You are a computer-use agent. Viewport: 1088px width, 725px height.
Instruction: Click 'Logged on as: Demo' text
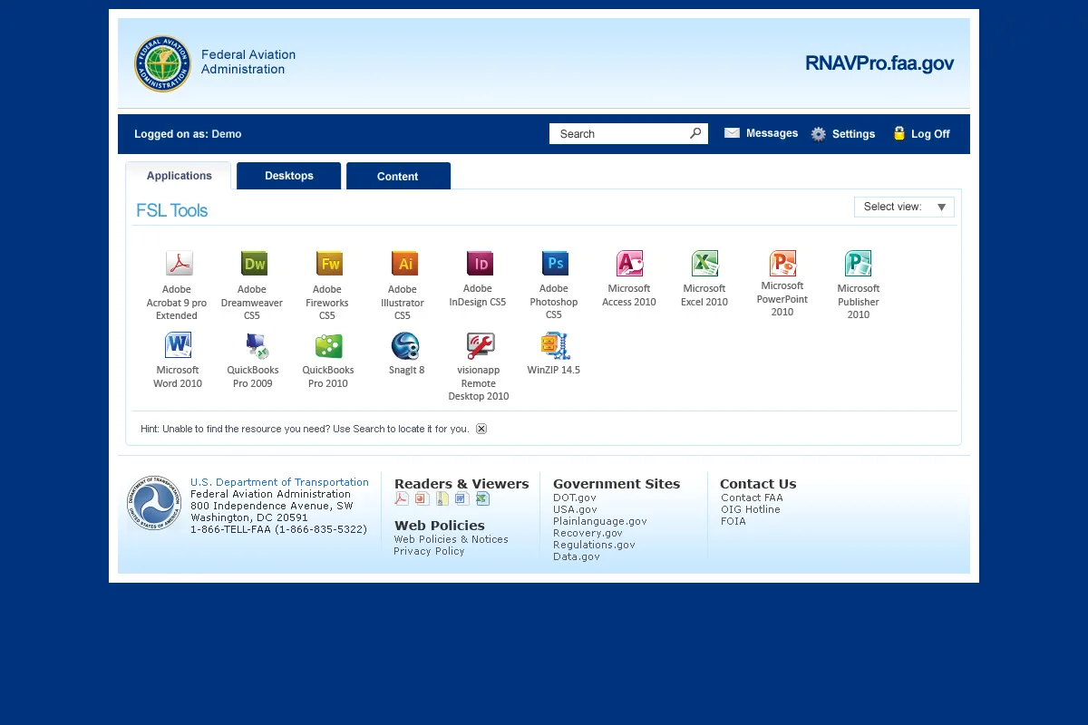[188, 134]
